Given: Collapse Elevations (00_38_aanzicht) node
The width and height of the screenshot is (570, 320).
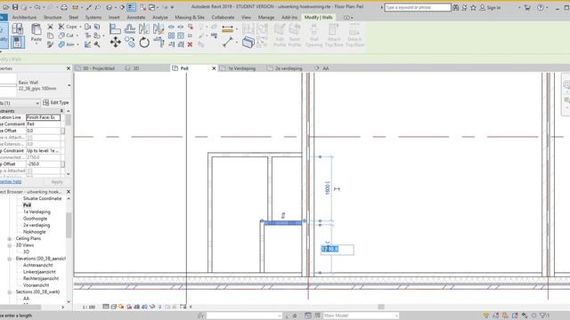Looking at the screenshot, I should pos(10,259).
